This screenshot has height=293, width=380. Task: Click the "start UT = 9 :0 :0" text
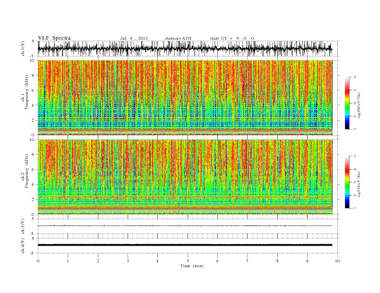[232, 38]
